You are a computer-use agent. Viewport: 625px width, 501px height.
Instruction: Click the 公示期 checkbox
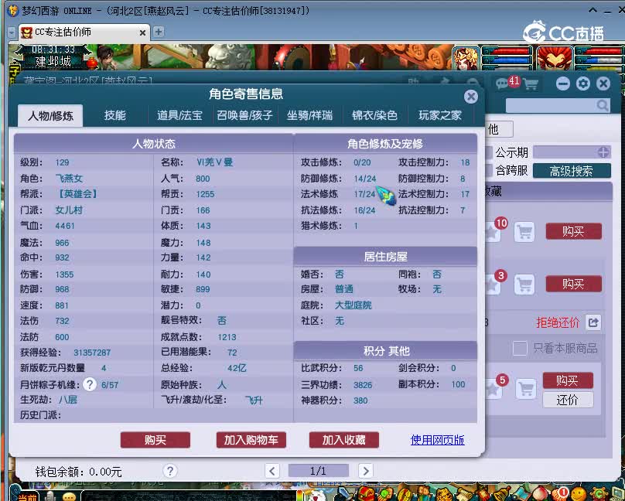tap(489, 152)
